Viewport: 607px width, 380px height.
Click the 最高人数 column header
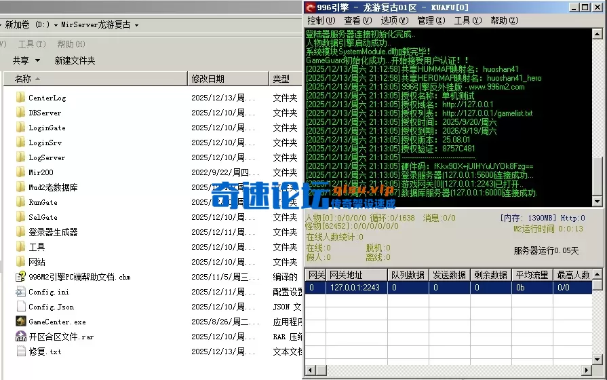pos(573,275)
